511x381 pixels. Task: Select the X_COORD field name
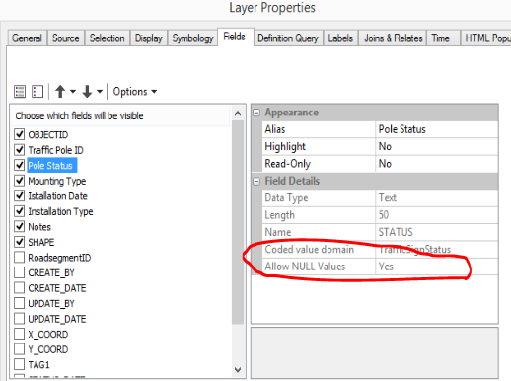(x=48, y=334)
